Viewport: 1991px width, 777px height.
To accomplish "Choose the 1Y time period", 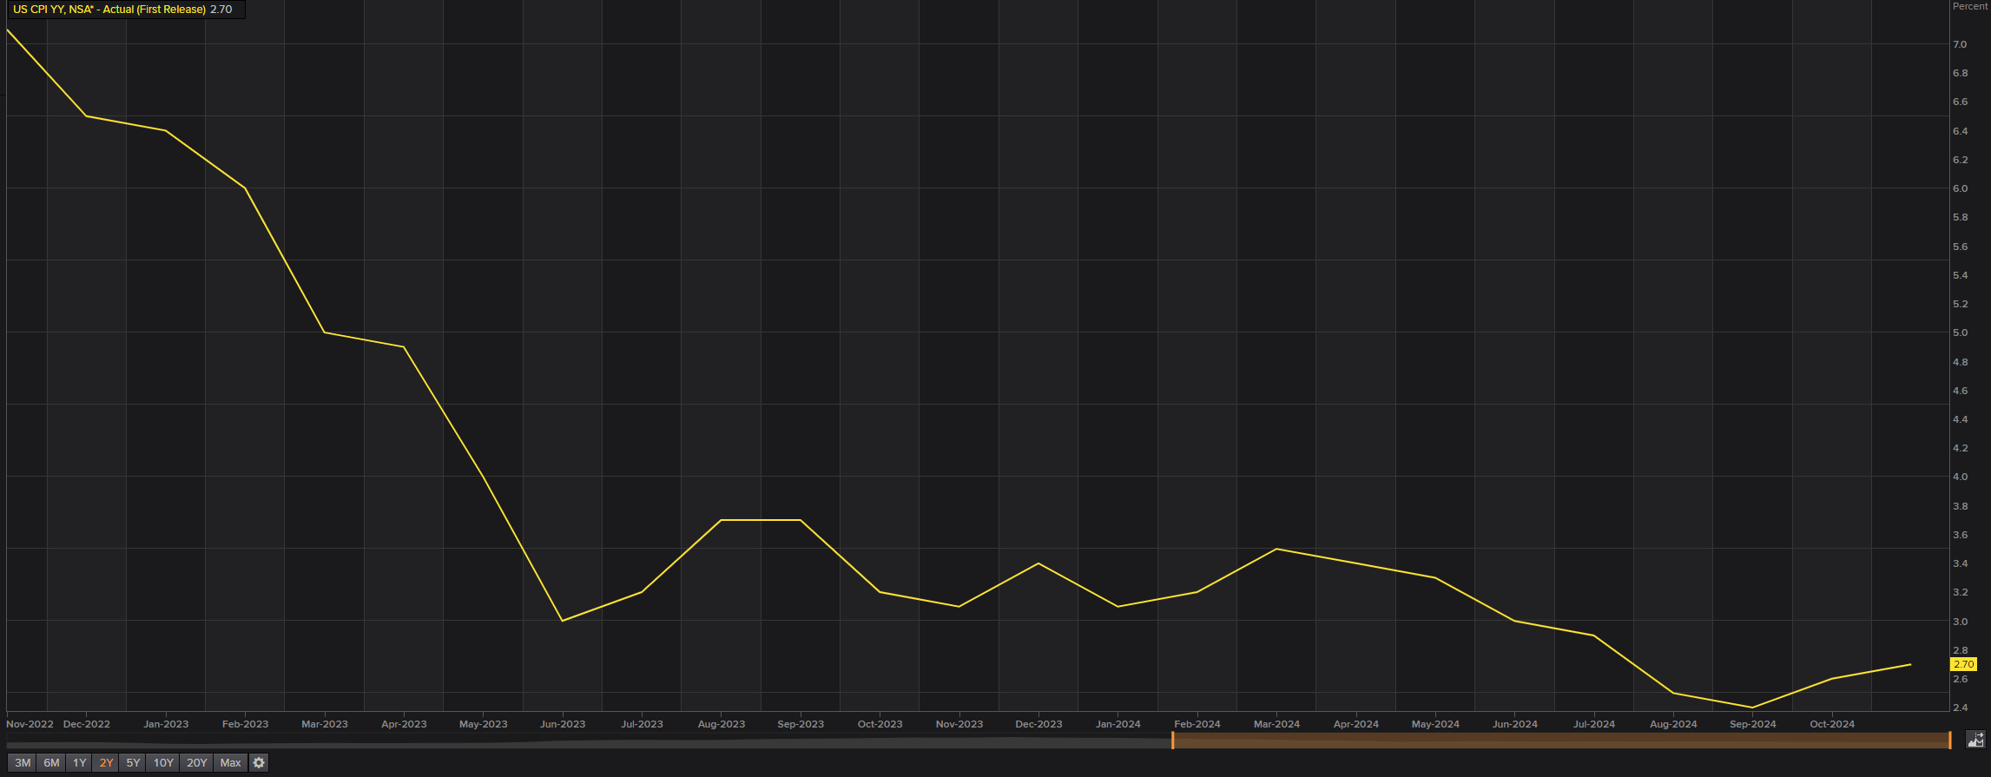I will tap(79, 763).
